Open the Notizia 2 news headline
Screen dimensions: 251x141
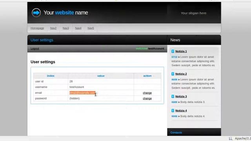[x=181, y=74]
